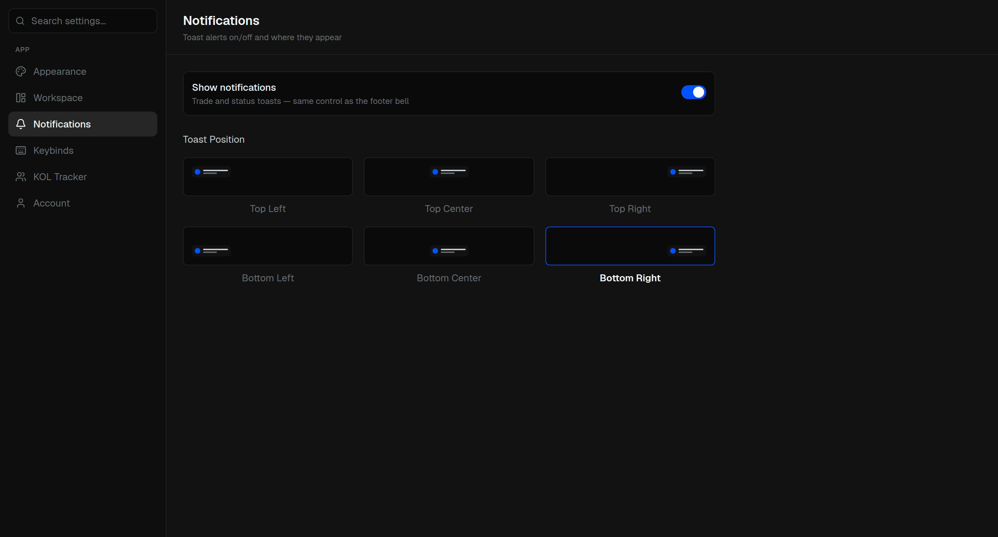Viewport: 998px width, 537px height.
Task: Click the 'Top Center' label text
Action: [449, 209]
